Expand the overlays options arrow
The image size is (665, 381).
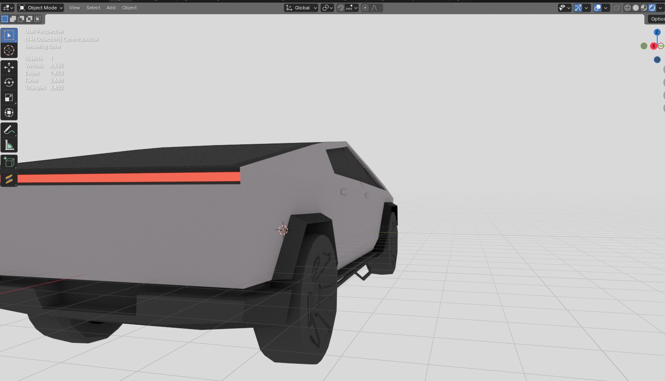pyautogui.click(x=606, y=8)
